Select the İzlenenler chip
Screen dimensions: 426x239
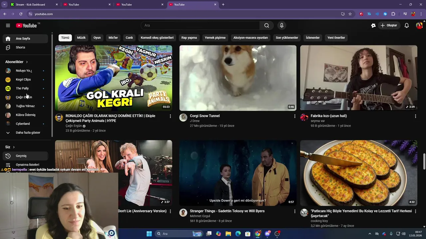tap(313, 38)
